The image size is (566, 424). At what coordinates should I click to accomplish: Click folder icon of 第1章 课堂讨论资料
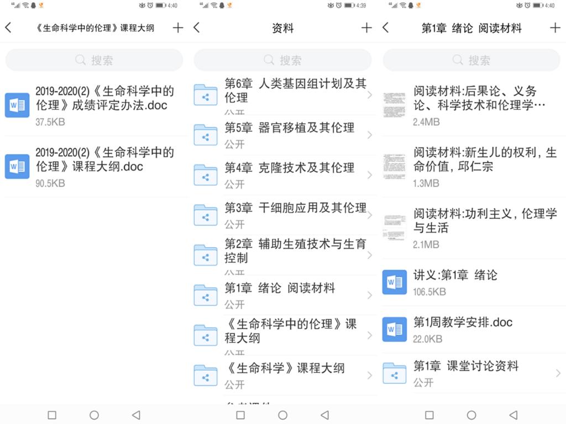(395, 374)
